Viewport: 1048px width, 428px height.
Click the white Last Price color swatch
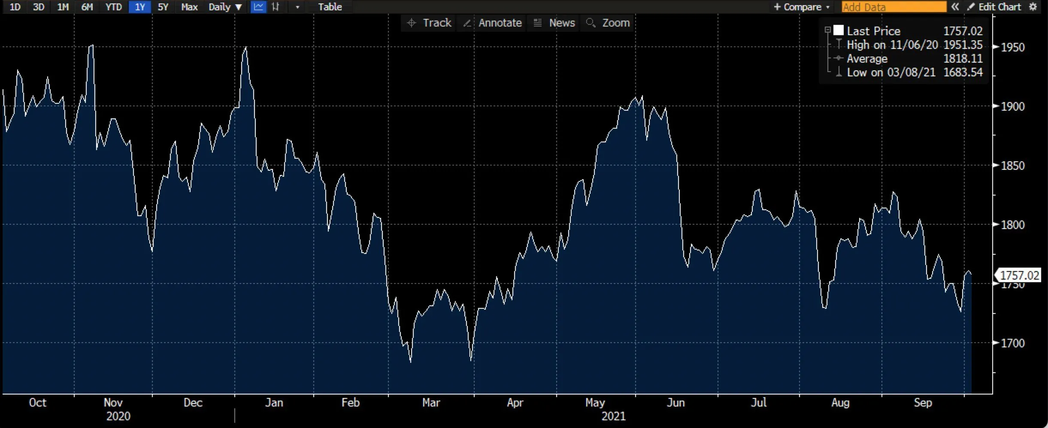tap(839, 30)
